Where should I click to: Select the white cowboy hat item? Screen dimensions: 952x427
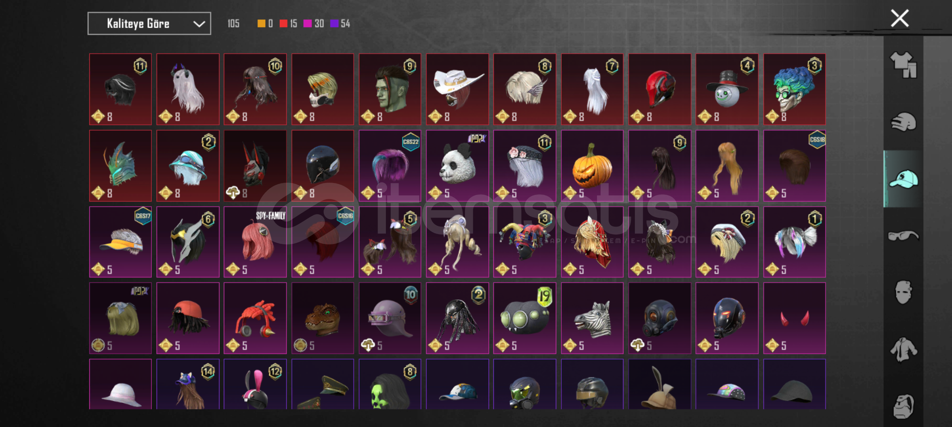pos(457,89)
